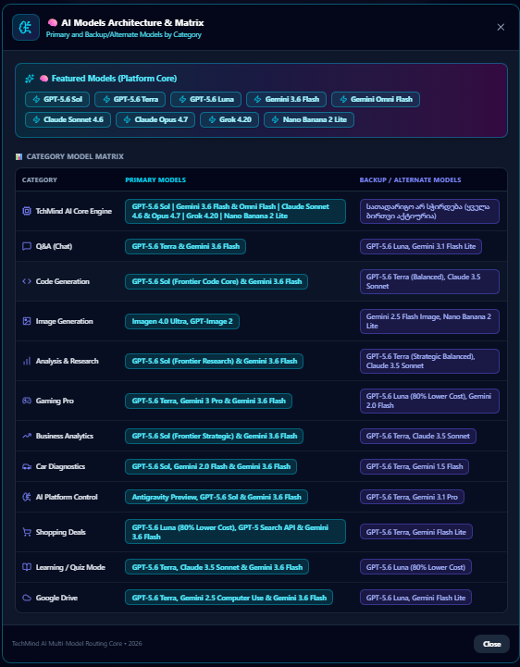The width and height of the screenshot is (520, 667).
Task: Click the Learning / Quiz Mode primary badge
Action: pyautogui.click(x=217, y=567)
